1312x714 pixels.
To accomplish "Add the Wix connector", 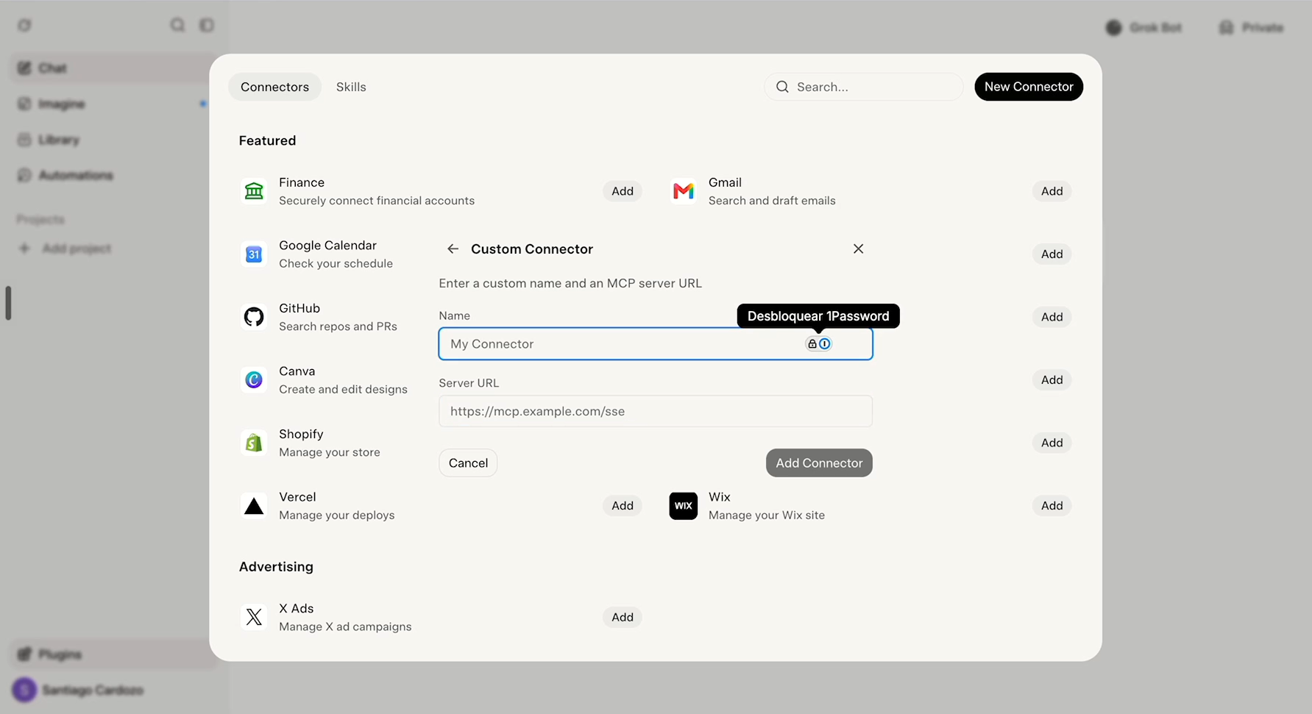I will [x=1052, y=506].
